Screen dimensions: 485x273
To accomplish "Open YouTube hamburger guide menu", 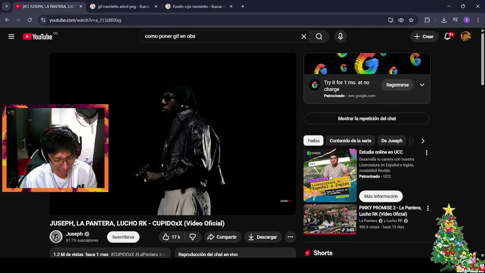I will point(11,36).
